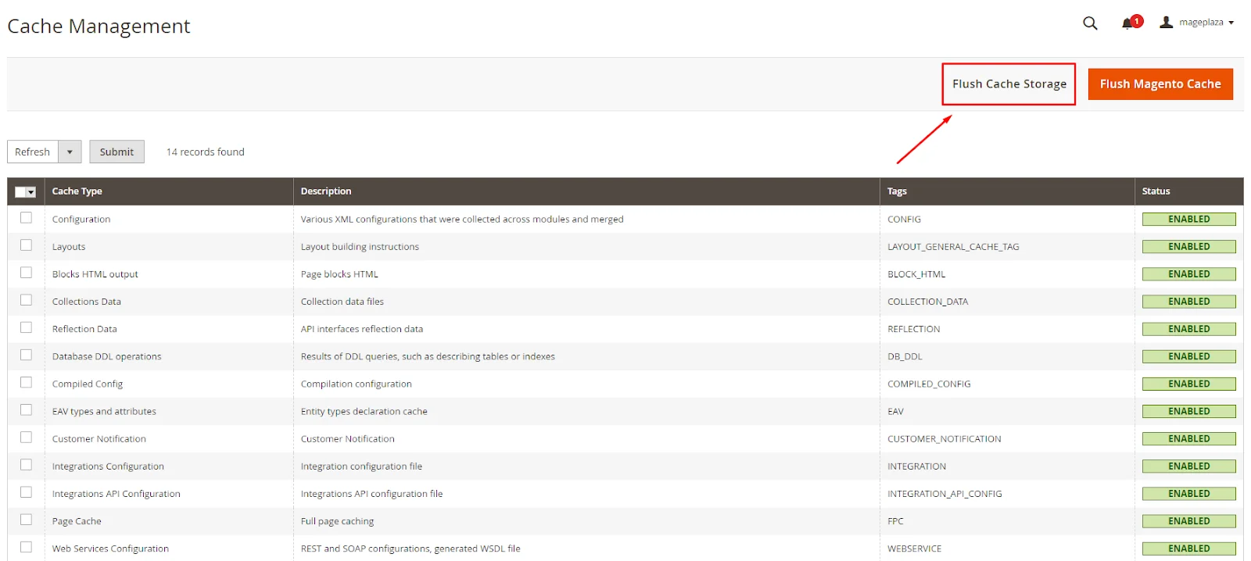Image resolution: width=1251 pixels, height=561 pixels.
Task: Click the Database DDL operations row
Action: click(107, 356)
